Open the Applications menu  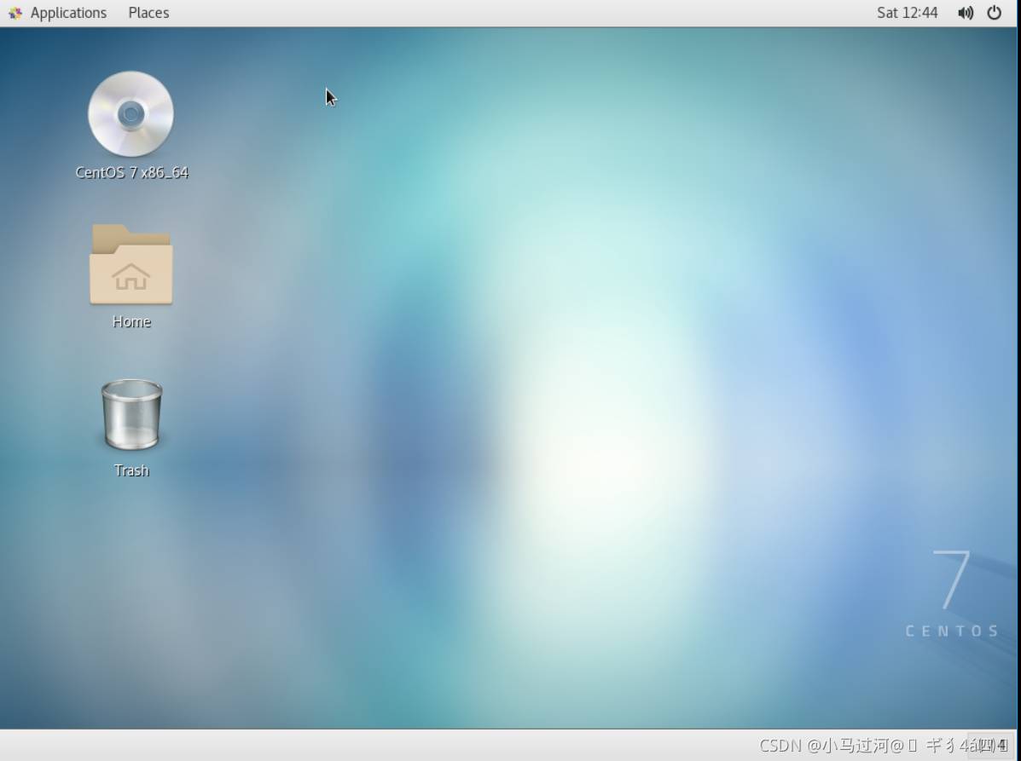tap(67, 13)
